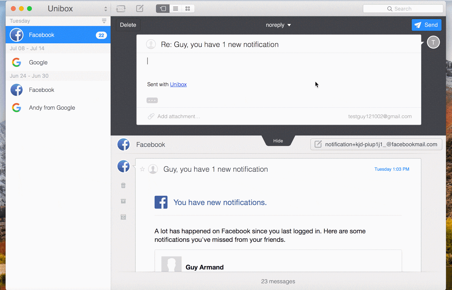
Task: Open the Unibox signature link
Action: (178, 84)
